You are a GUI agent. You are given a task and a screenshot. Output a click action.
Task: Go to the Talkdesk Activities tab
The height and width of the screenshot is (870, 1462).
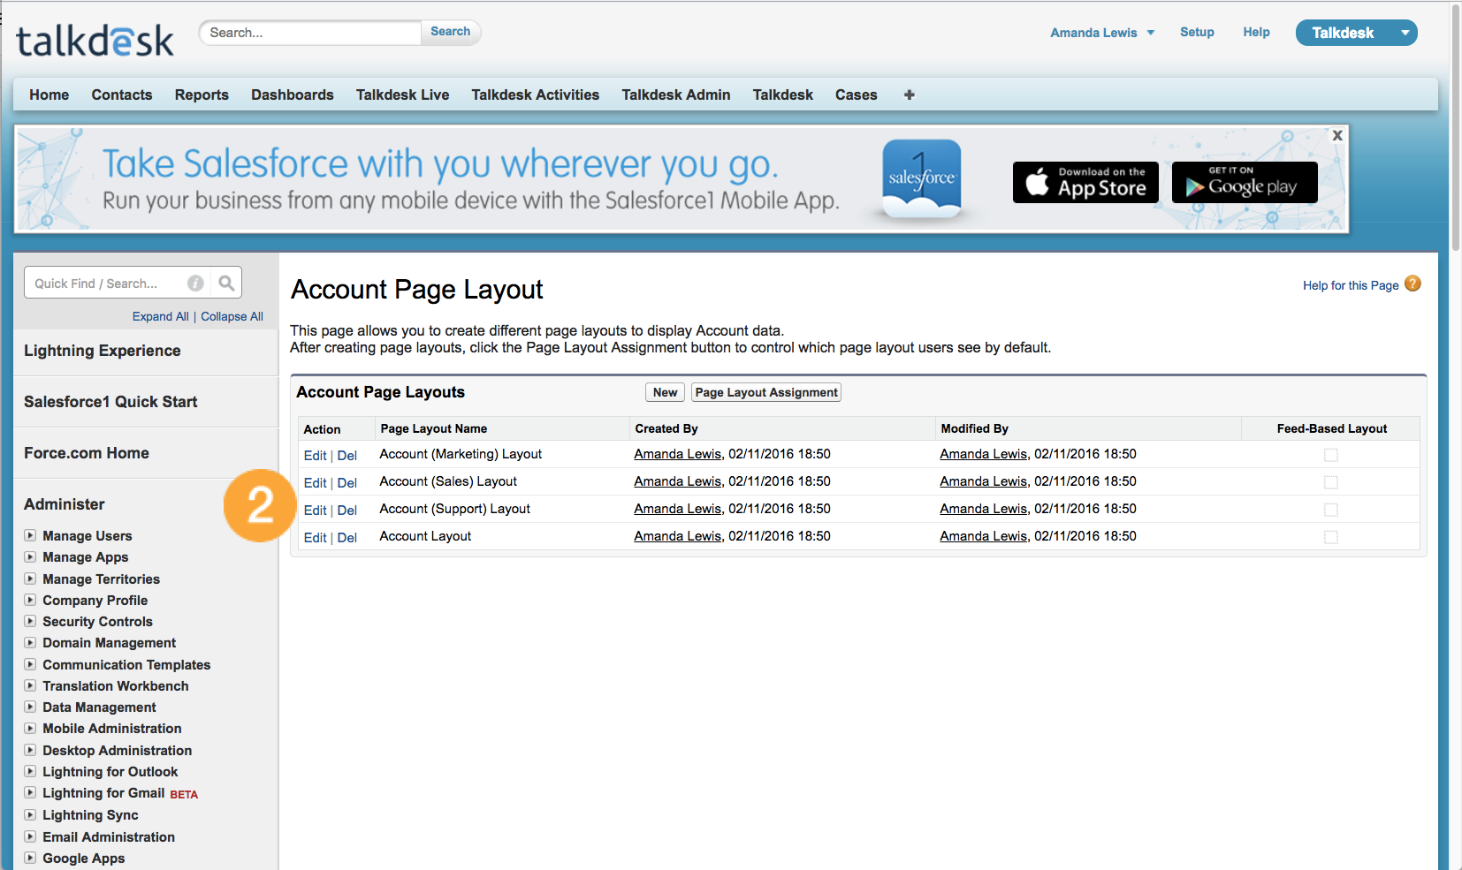pyautogui.click(x=535, y=95)
